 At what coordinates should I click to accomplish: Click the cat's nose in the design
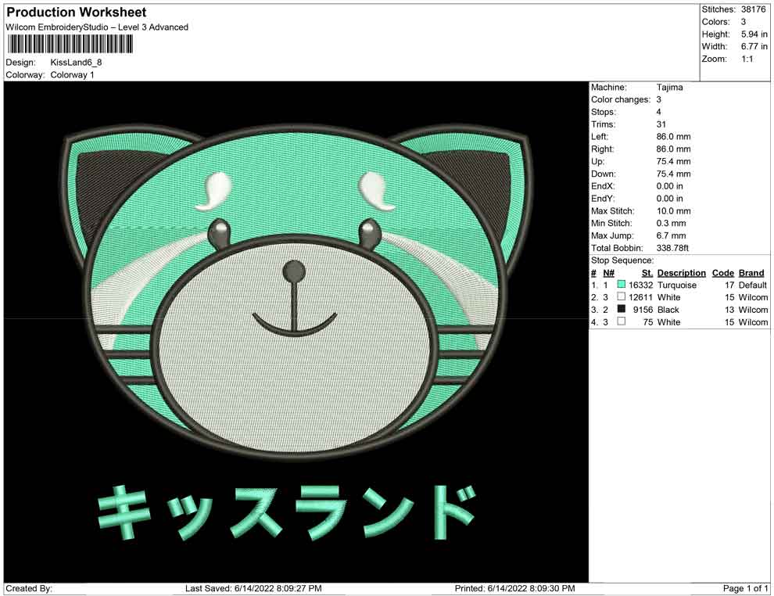click(x=294, y=271)
